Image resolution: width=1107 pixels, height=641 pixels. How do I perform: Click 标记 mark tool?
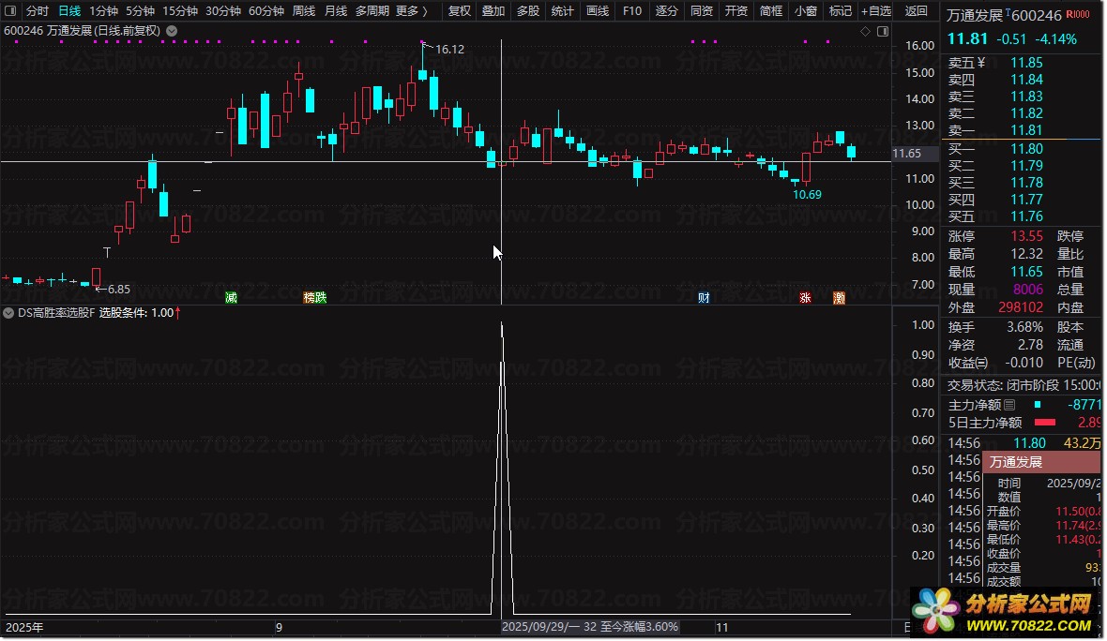[x=841, y=10]
